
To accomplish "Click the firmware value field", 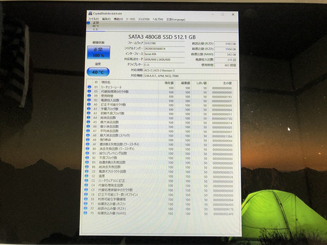I will point(164,43).
